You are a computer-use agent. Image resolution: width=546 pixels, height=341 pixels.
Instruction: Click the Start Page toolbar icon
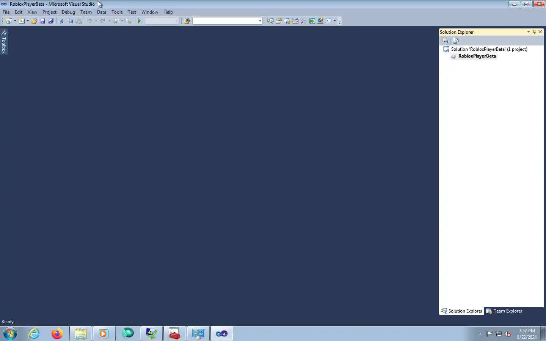pos(312,21)
